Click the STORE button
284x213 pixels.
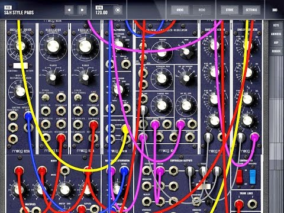point(230,10)
